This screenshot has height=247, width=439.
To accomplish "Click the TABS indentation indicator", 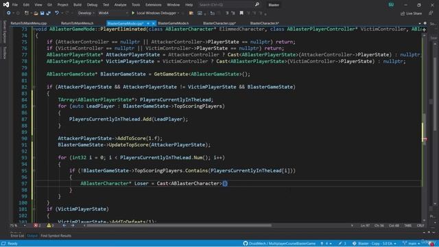I will coord(407,226).
